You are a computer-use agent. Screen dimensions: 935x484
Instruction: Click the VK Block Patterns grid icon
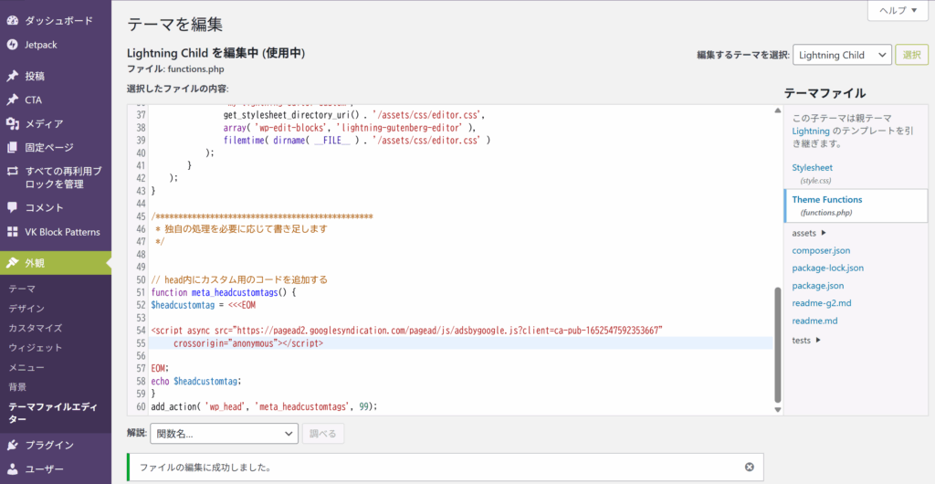[x=13, y=232]
